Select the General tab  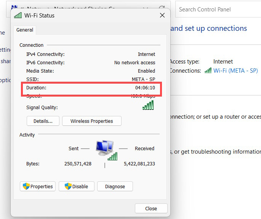tap(25, 30)
